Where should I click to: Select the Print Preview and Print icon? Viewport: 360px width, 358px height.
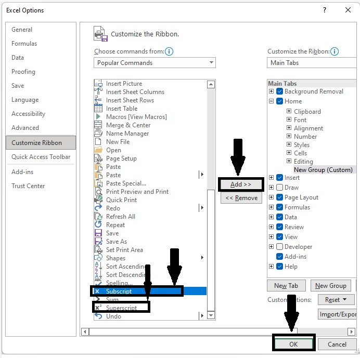tap(98, 192)
